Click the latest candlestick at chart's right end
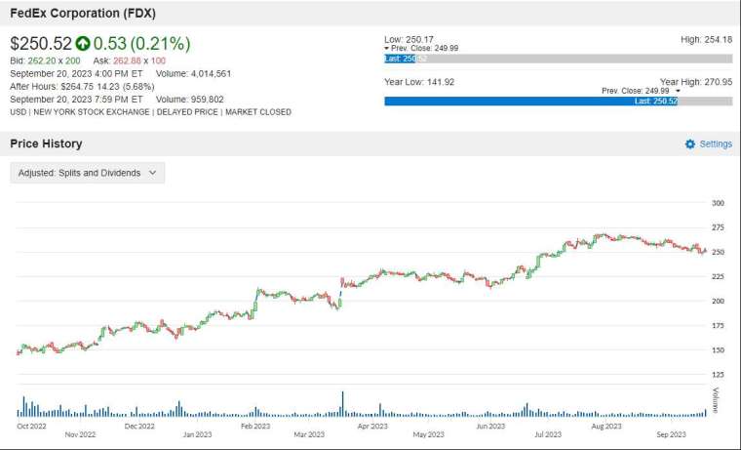The image size is (741, 450). [x=705, y=250]
